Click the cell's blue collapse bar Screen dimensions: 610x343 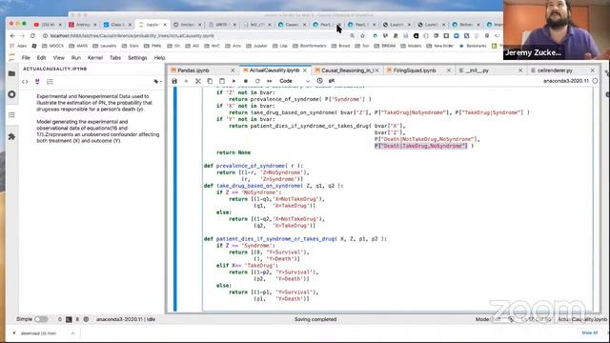(175, 199)
